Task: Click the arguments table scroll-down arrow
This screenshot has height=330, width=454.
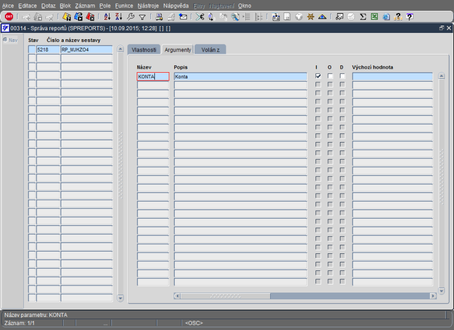Action: 442,291
